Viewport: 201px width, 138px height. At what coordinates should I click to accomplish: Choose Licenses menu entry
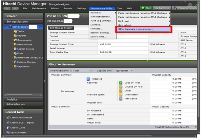[103, 25]
